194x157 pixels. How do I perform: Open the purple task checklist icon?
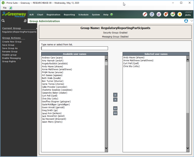(x=159, y=14)
